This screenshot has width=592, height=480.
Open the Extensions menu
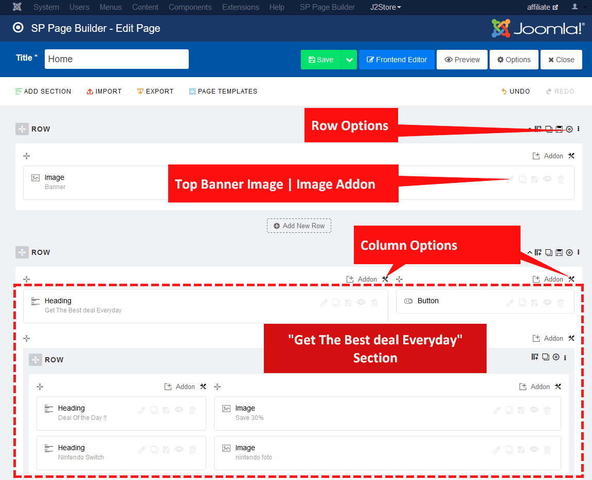point(240,7)
